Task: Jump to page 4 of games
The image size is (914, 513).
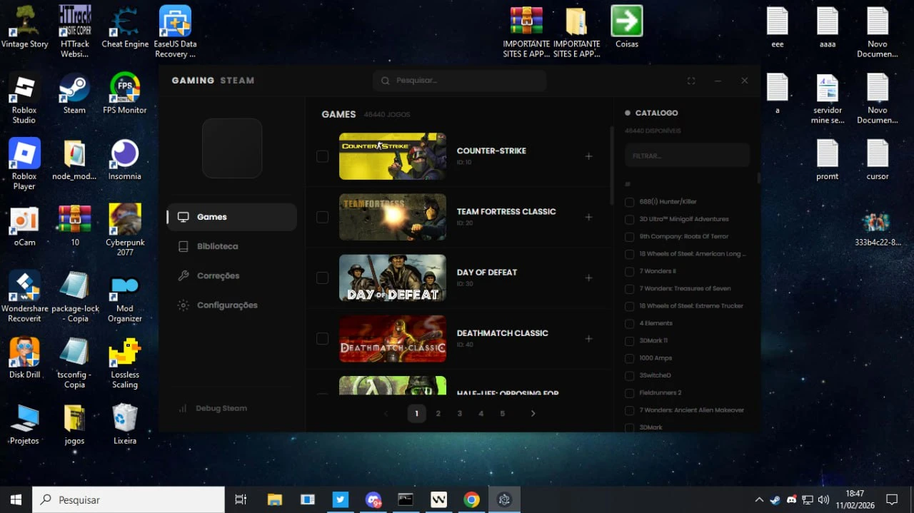Action: coord(481,414)
